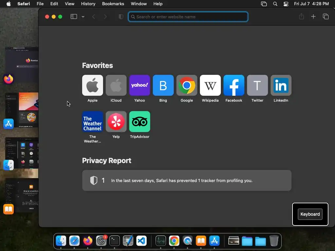Open the History menu
This screenshot has width=335, height=251.
click(88, 4)
